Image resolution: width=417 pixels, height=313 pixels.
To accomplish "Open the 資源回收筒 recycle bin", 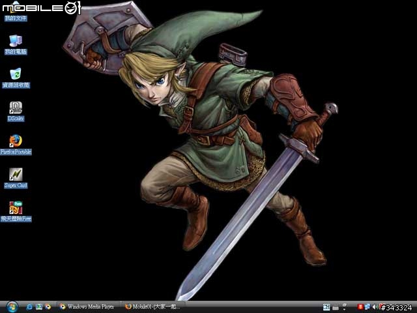I will (16, 78).
